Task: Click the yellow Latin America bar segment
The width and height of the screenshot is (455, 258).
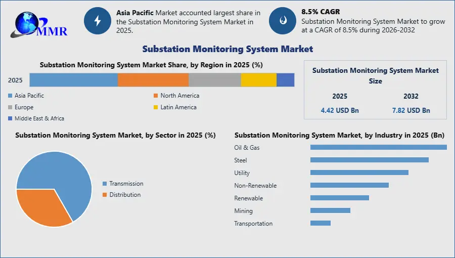Action: (258, 80)
